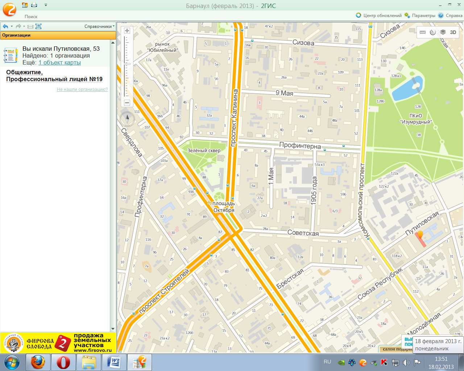Open the network connection tray icon

click(x=395, y=362)
